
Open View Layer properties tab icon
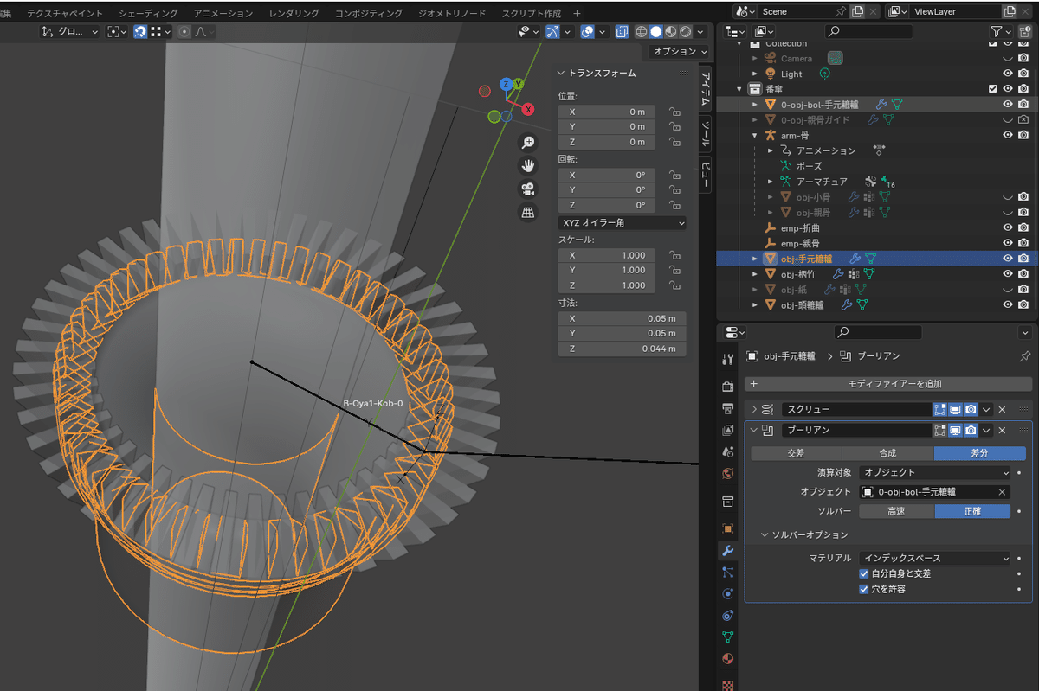[728, 430]
